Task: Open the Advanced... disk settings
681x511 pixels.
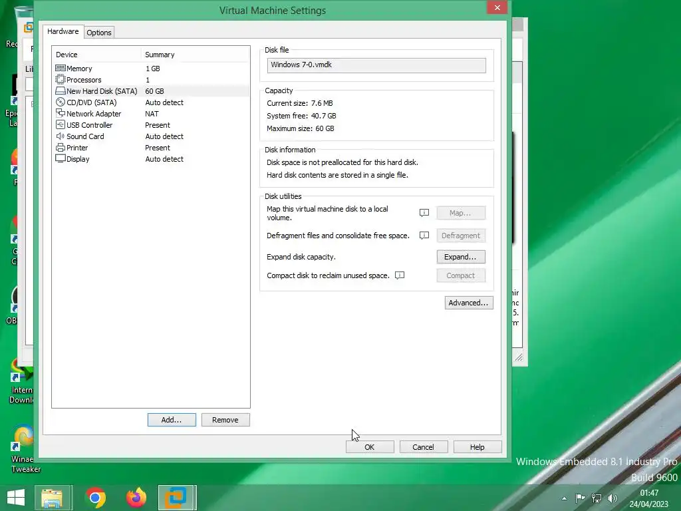Action: tap(469, 303)
